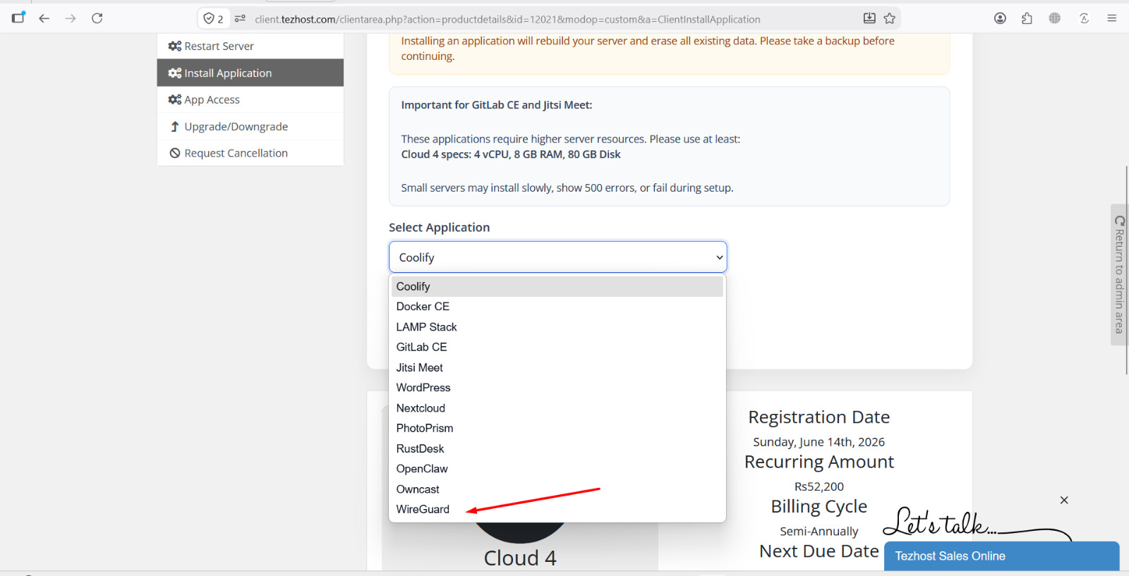Choose RustDesk from the application list
The height and width of the screenshot is (576, 1129).
[x=557, y=448]
